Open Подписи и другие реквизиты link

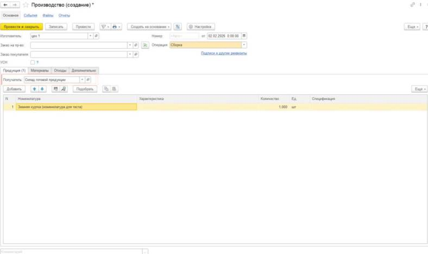pyautogui.click(x=224, y=53)
